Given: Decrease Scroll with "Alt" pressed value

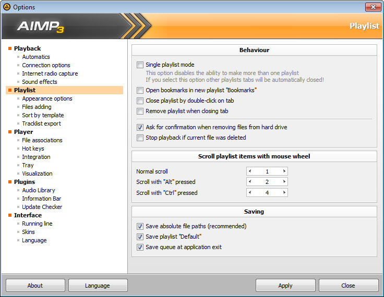Looking at the screenshot, I should [250, 182].
